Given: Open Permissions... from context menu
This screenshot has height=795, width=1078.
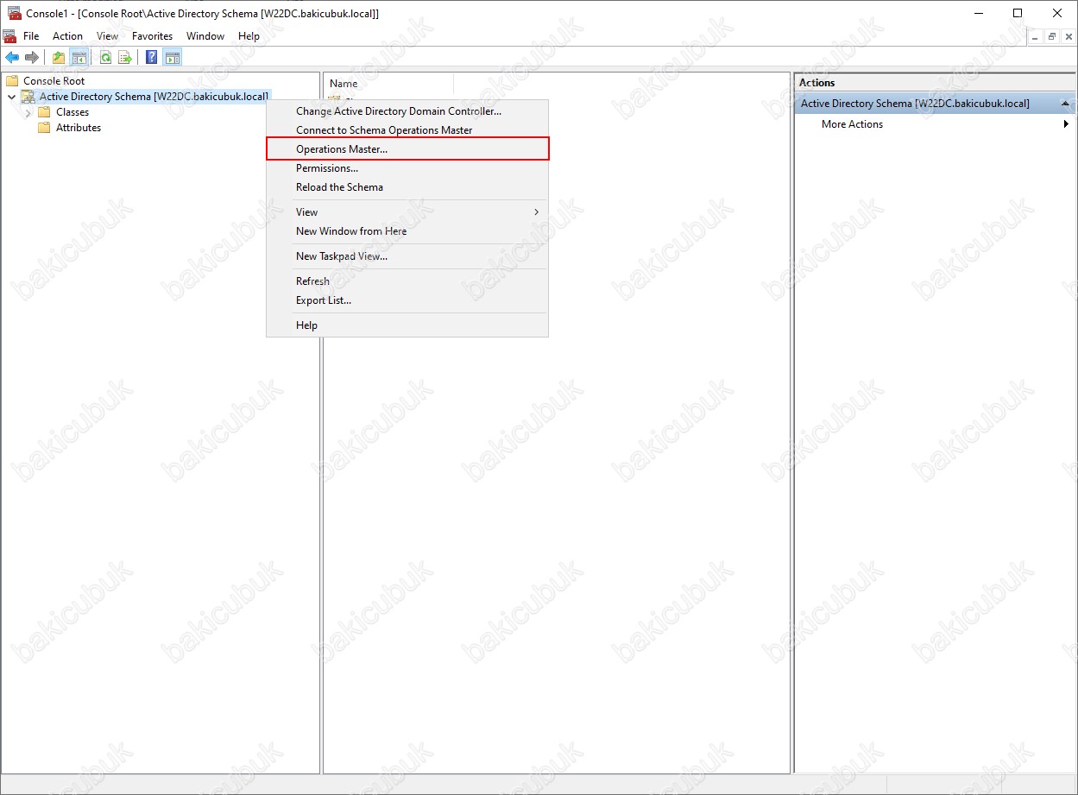Looking at the screenshot, I should (x=407, y=168).
